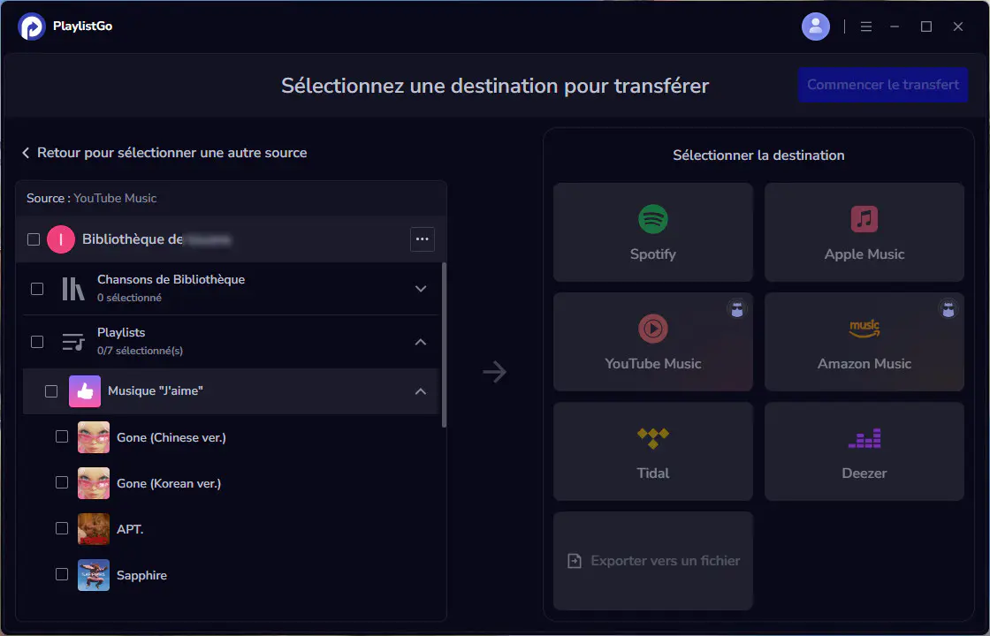
Task: Check the Playlists group checkbox
Action: tap(36, 342)
